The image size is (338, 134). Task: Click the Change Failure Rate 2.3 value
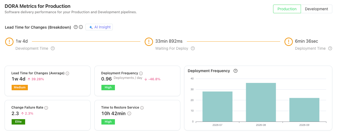[x=15, y=113]
